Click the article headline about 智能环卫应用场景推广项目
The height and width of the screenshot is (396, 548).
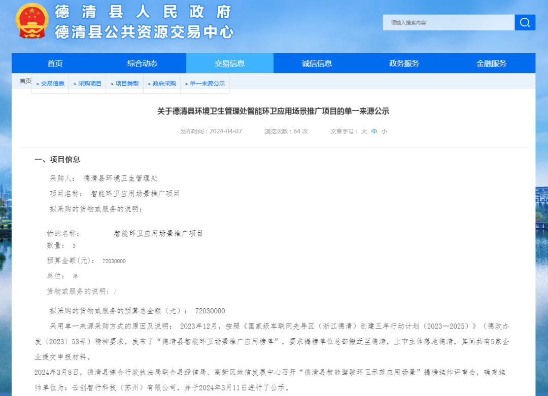point(273,111)
